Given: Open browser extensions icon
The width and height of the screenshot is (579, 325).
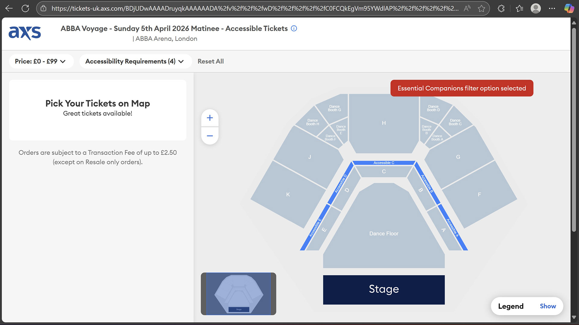Looking at the screenshot, I should tap(501, 8).
